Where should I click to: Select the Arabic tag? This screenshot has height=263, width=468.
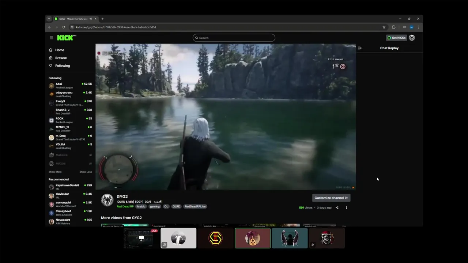coord(141,206)
